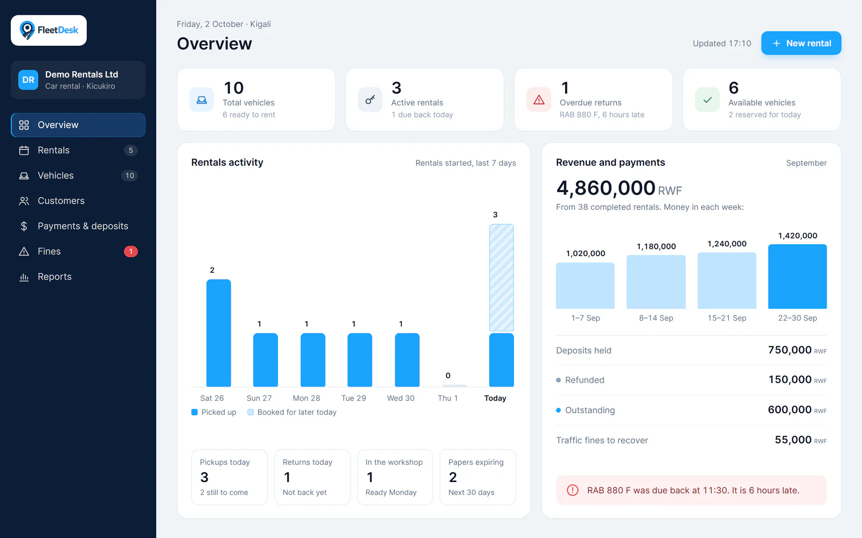Click the Rentals count badge 5

point(131,150)
